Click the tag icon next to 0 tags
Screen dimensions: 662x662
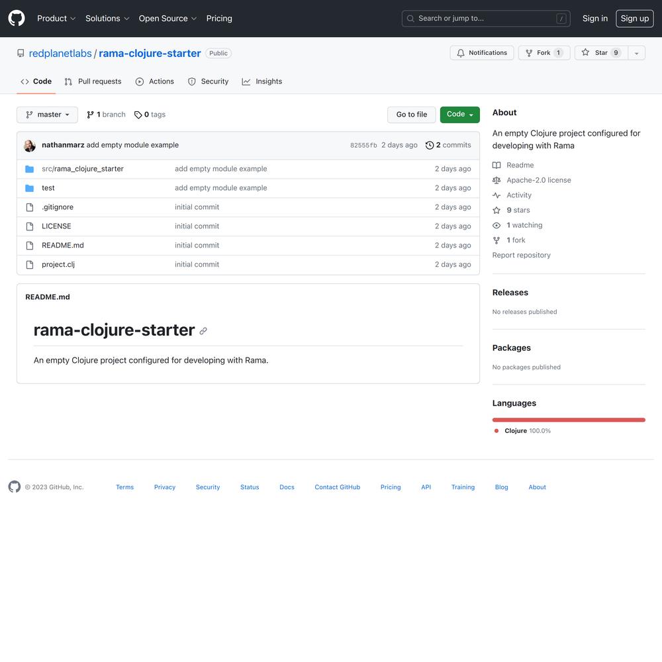tap(138, 115)
